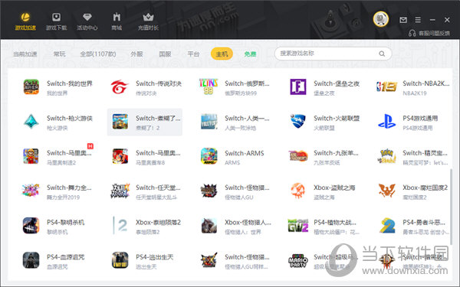Click the game list vertical scrollbar
Image resolution: width=460 pixels, height=287 pixels.
pos(451,207)
